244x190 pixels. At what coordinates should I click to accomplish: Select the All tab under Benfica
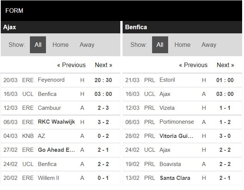point(160,45)
